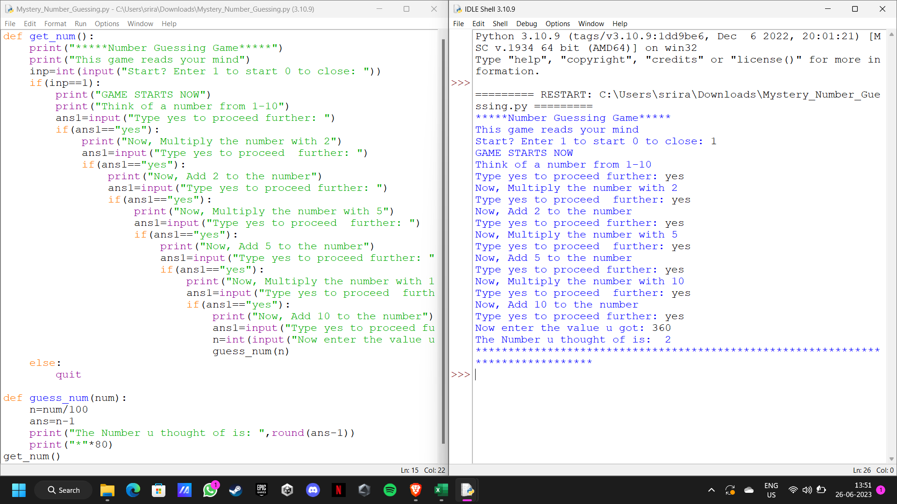Open Wi-Fi settings from the tray
Image resolution: width=897 pixels, height=504 pixels.
793,490
